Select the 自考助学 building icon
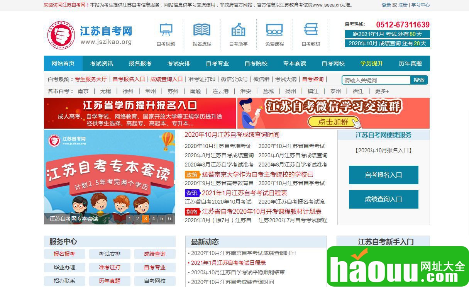The image size is (469, 287). click(238, 30)
